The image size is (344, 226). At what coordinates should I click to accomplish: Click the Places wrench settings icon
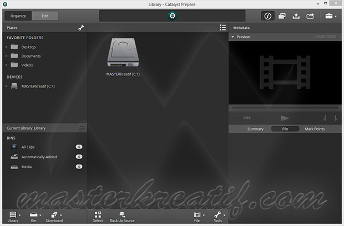[x=81, y=28]
